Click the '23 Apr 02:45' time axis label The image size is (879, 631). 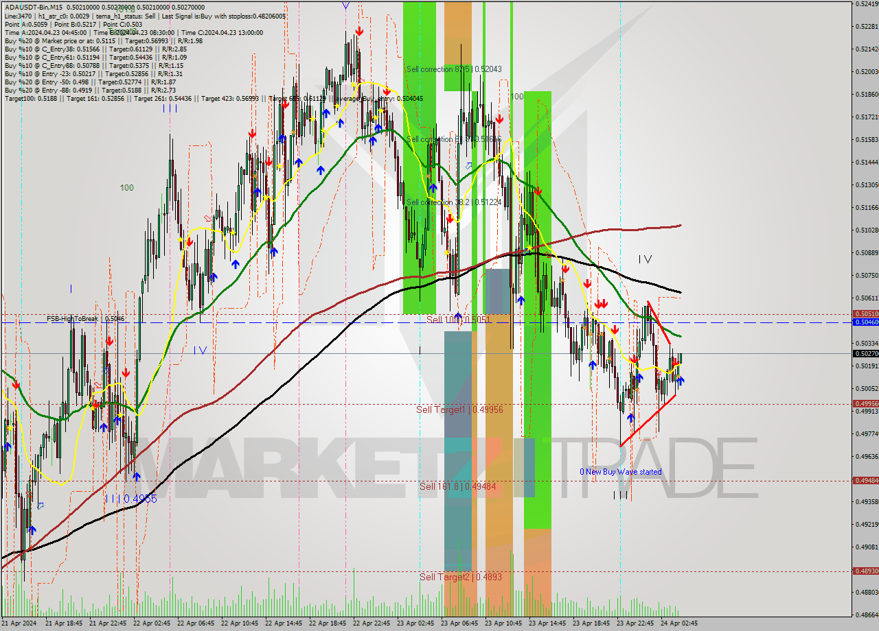click(x=416, y=623)
